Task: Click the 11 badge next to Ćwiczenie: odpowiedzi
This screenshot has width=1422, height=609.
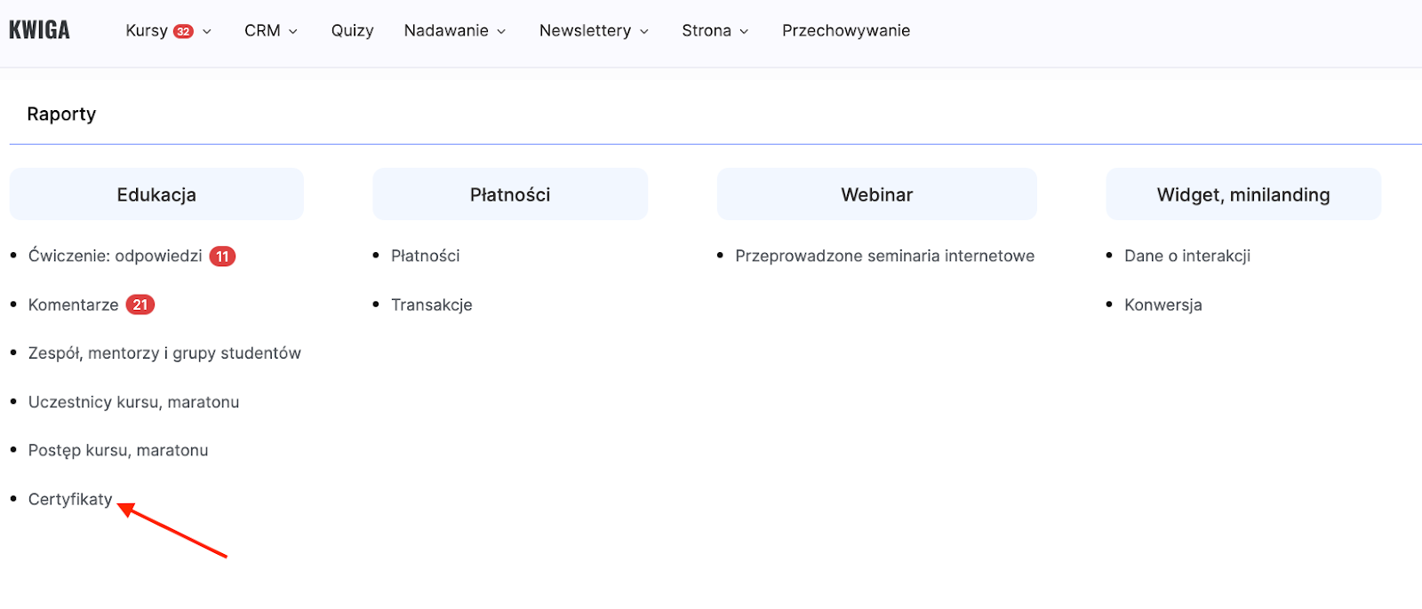Action: pos(222,257)
